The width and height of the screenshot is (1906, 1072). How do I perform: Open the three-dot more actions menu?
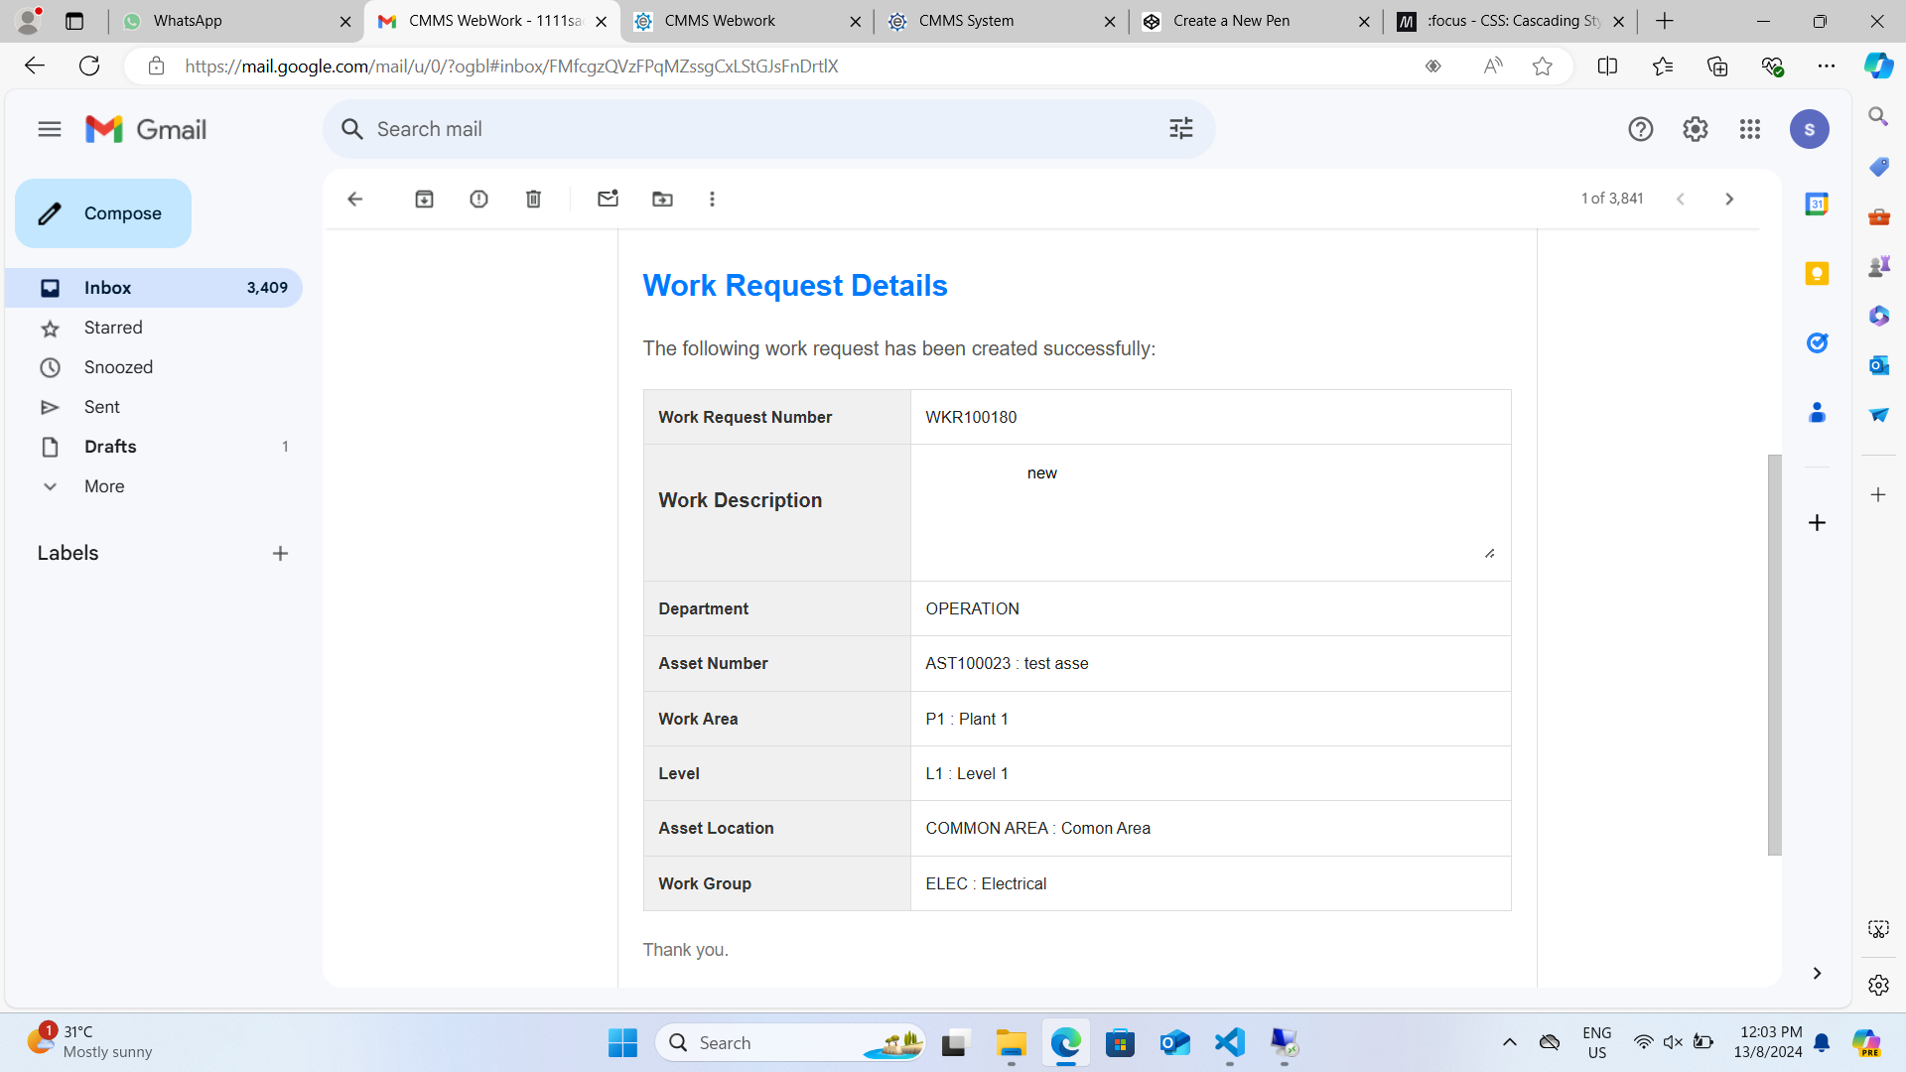coord(712,200)
